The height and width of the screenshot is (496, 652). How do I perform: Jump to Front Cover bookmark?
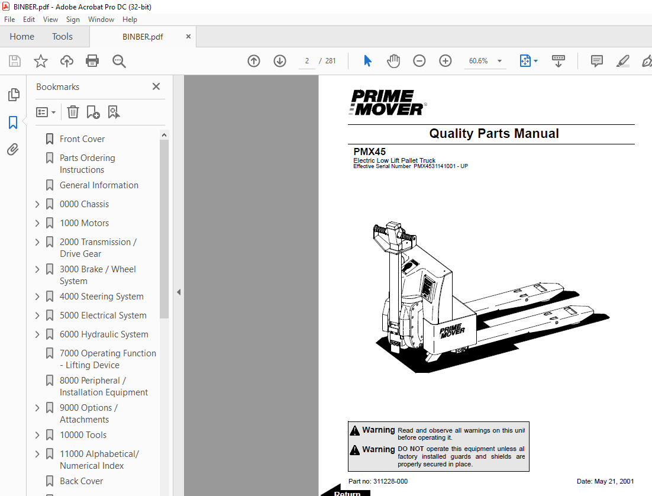point(82,139)
